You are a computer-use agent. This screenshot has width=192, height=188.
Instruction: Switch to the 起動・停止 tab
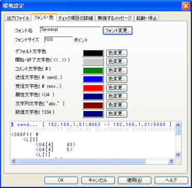tap(146, 18)
